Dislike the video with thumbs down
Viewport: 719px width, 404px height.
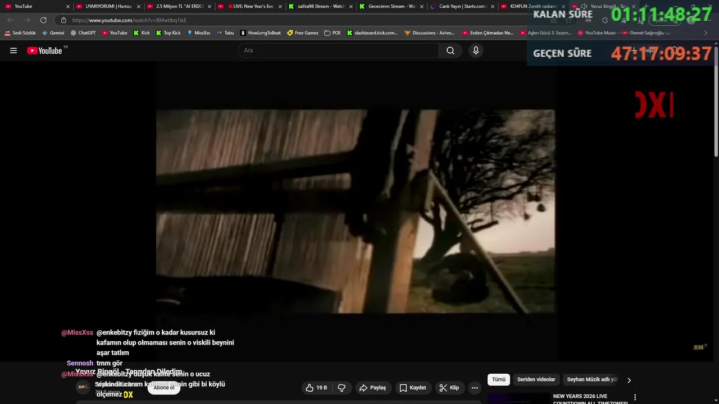(x=341, y=388)
